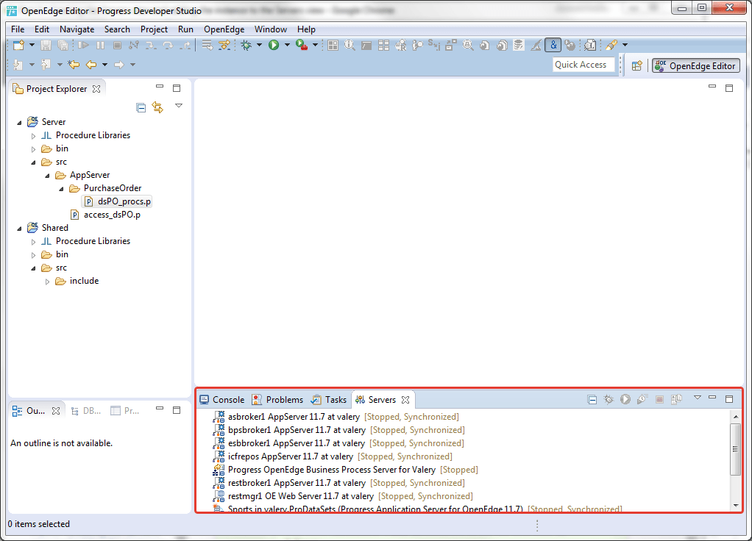
Task: Click the Terminate (stop) icon in main toolbar
Action: [117, 45]
